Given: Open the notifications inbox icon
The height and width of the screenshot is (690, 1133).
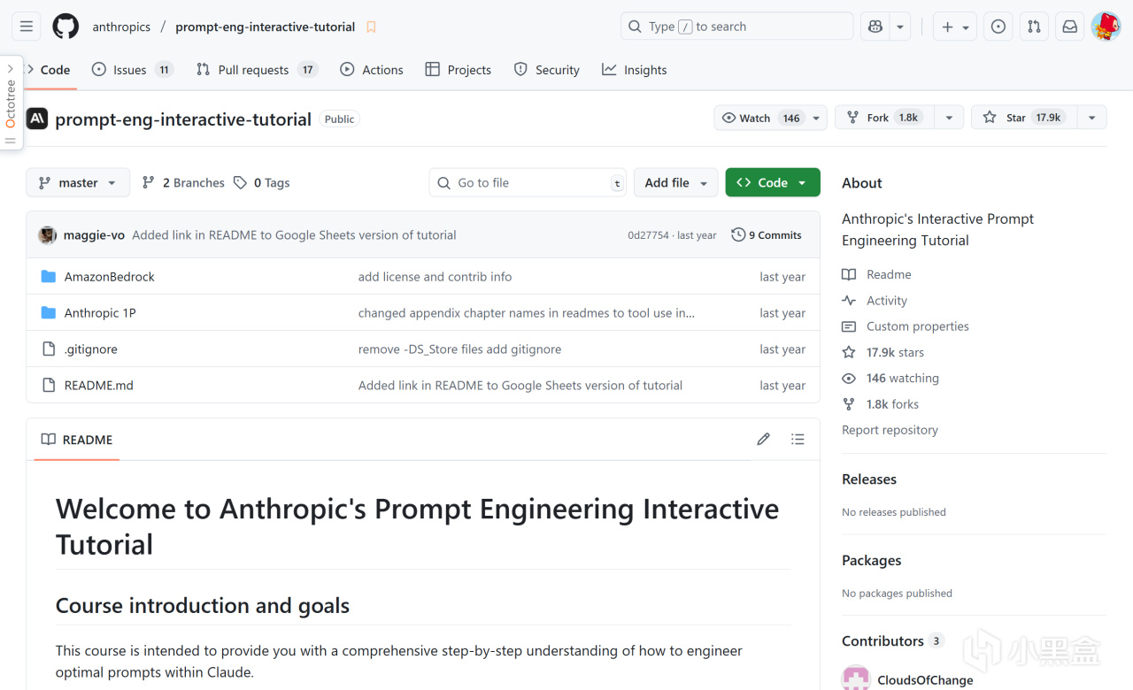Looking at the screenshot, I should 1069,27.
